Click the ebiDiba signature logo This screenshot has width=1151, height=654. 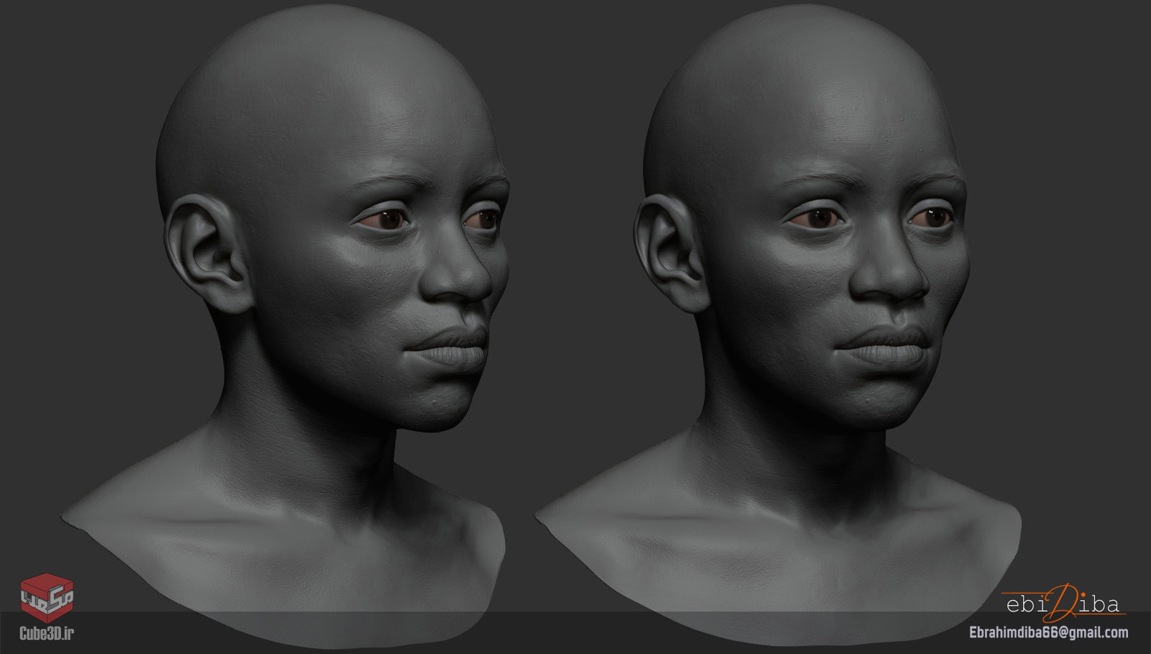(1063, 603)
